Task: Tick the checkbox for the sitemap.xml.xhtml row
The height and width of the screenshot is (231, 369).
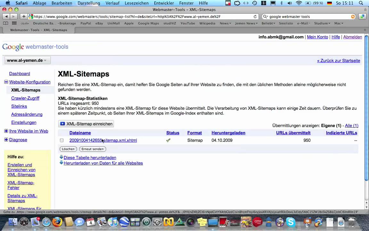Action: point(61,140)
